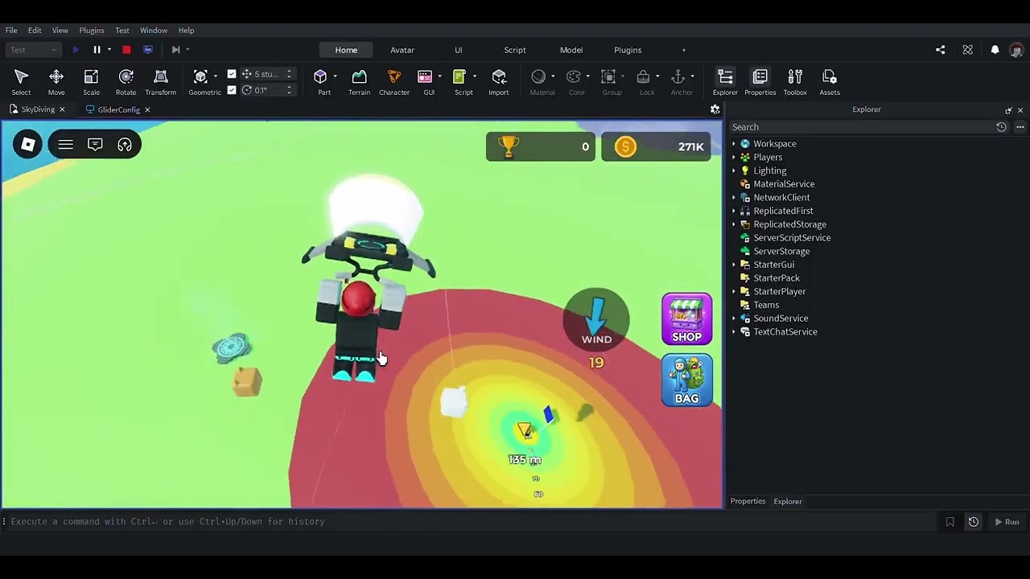Switch to the Model ribbon tab

(x=571, y=50)
